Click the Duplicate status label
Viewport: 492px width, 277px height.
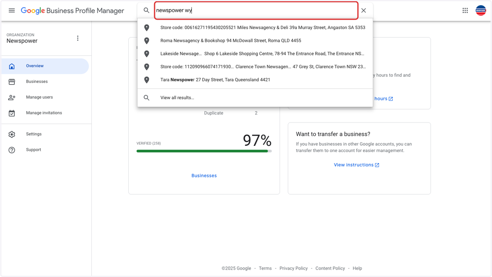[x=214, y=113]
